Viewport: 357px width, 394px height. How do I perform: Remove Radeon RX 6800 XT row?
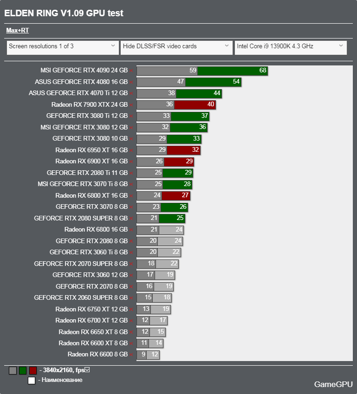[x=131, y=196]
